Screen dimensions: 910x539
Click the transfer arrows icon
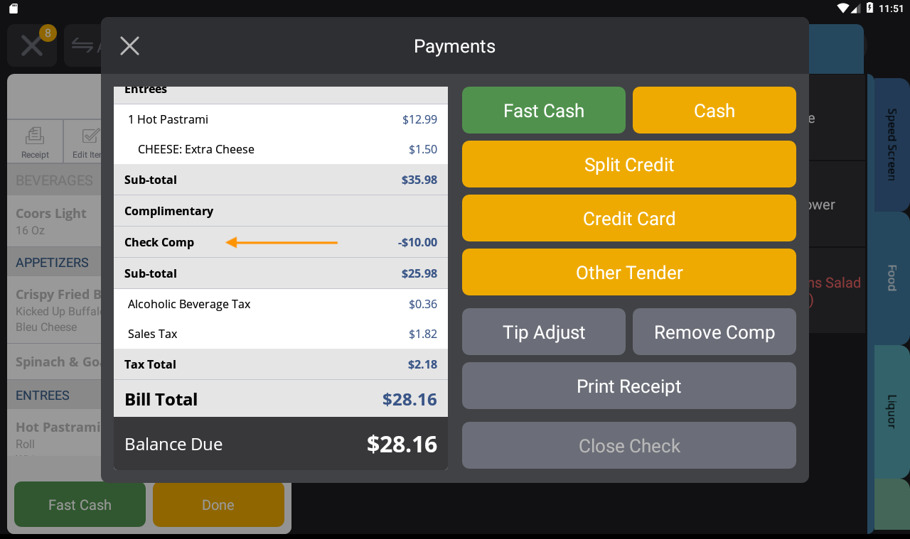click(x=82, y=46)
